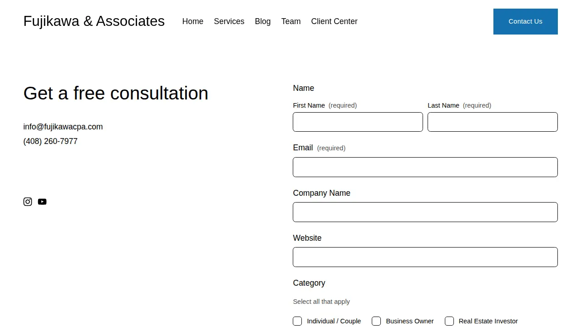Check the Business Owner checkbox
Image resolution: width=581 pixels, height=327 pixels.
point(376,321)
